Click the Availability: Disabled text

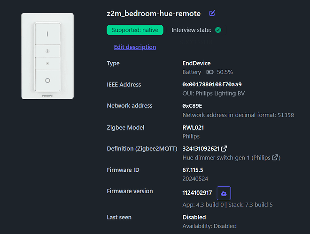[x=209, y=226]
